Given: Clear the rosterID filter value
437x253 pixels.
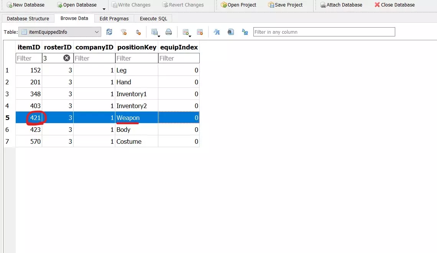Looking at the screenshot, I should [67, 58].
